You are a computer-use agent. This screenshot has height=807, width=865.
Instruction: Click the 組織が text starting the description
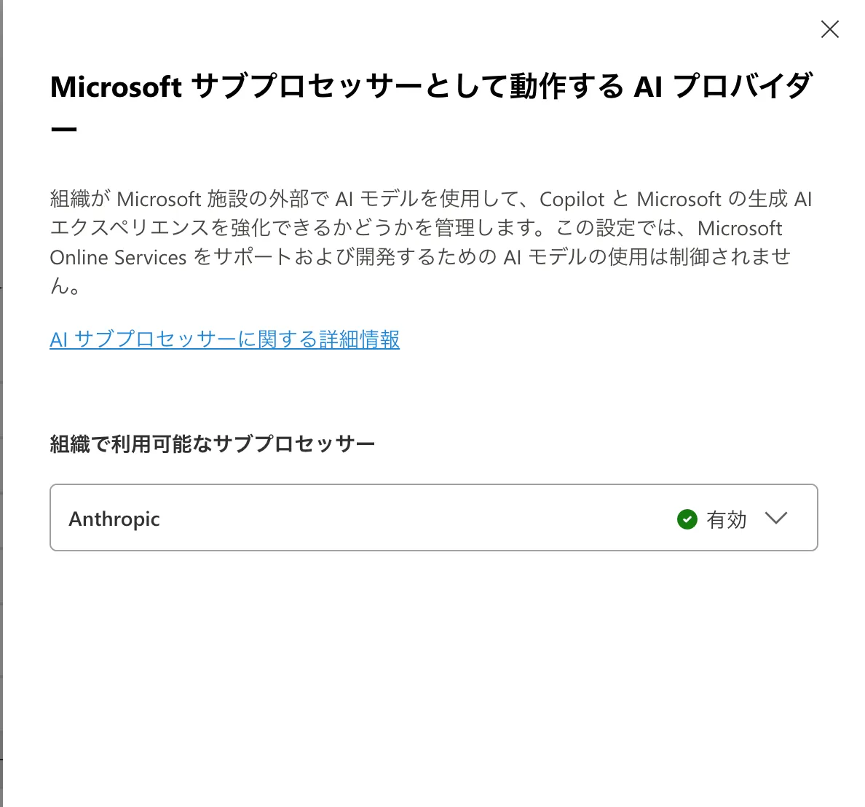80,199
